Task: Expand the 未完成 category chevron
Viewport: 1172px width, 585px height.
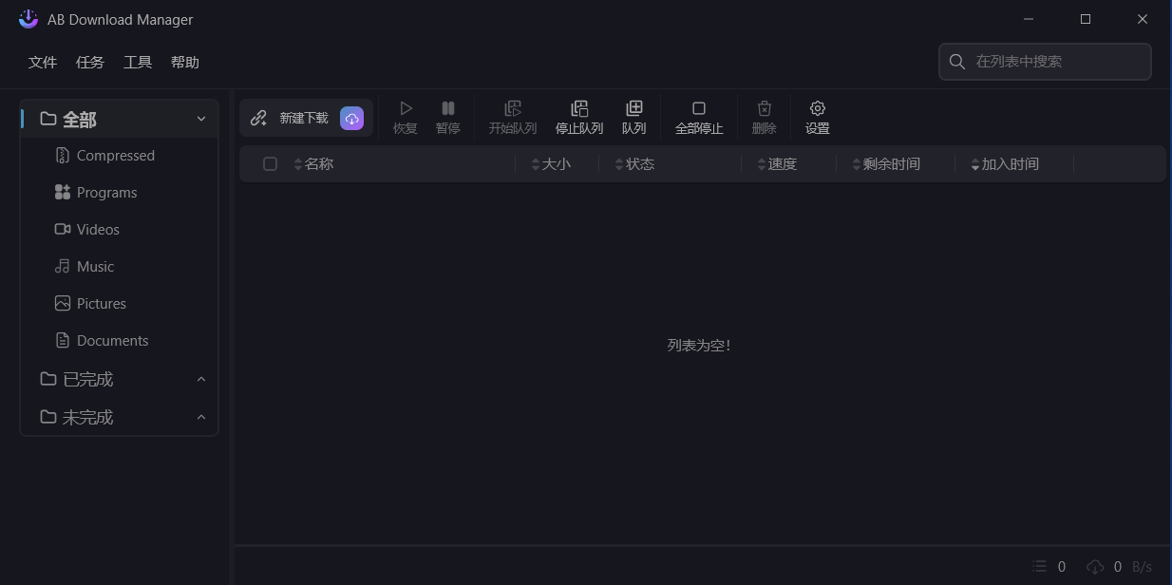Action: (x=201, y=417)
